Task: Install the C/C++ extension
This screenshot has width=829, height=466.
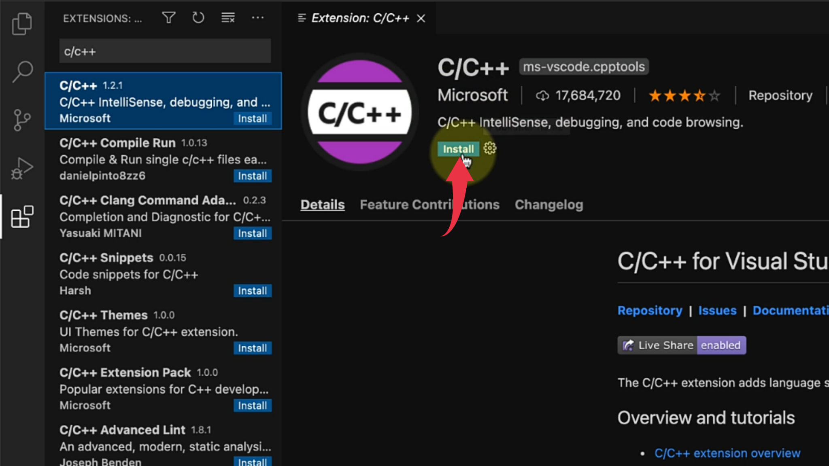Action: (458, 148)
